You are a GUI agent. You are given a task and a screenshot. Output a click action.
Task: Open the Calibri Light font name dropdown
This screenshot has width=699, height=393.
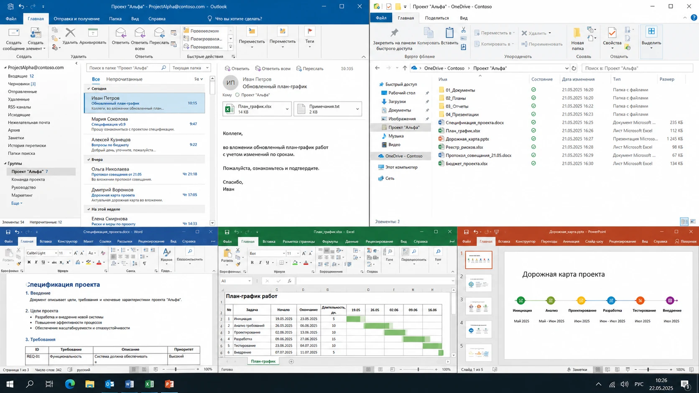56,253
